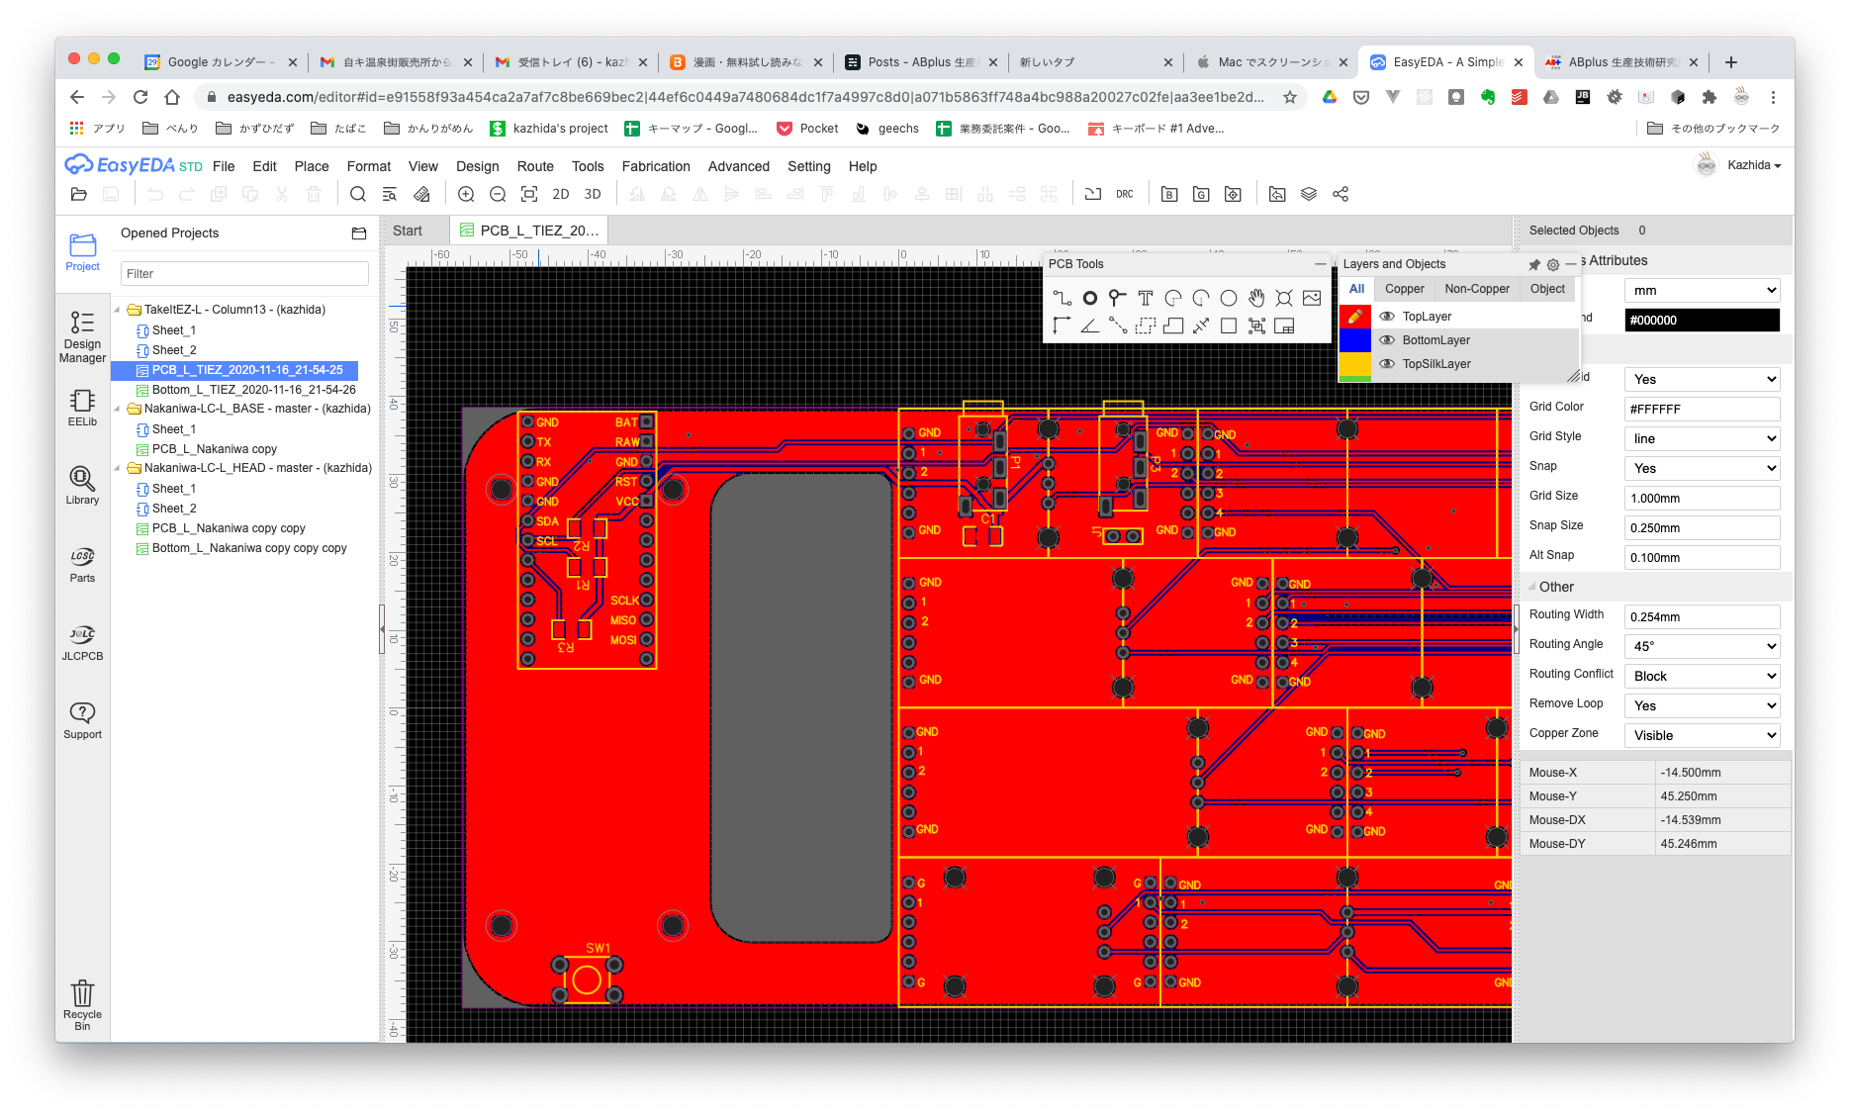The image size is (1850, 1116).
Task: Click the project Filter input field
Action: [244, 274]
